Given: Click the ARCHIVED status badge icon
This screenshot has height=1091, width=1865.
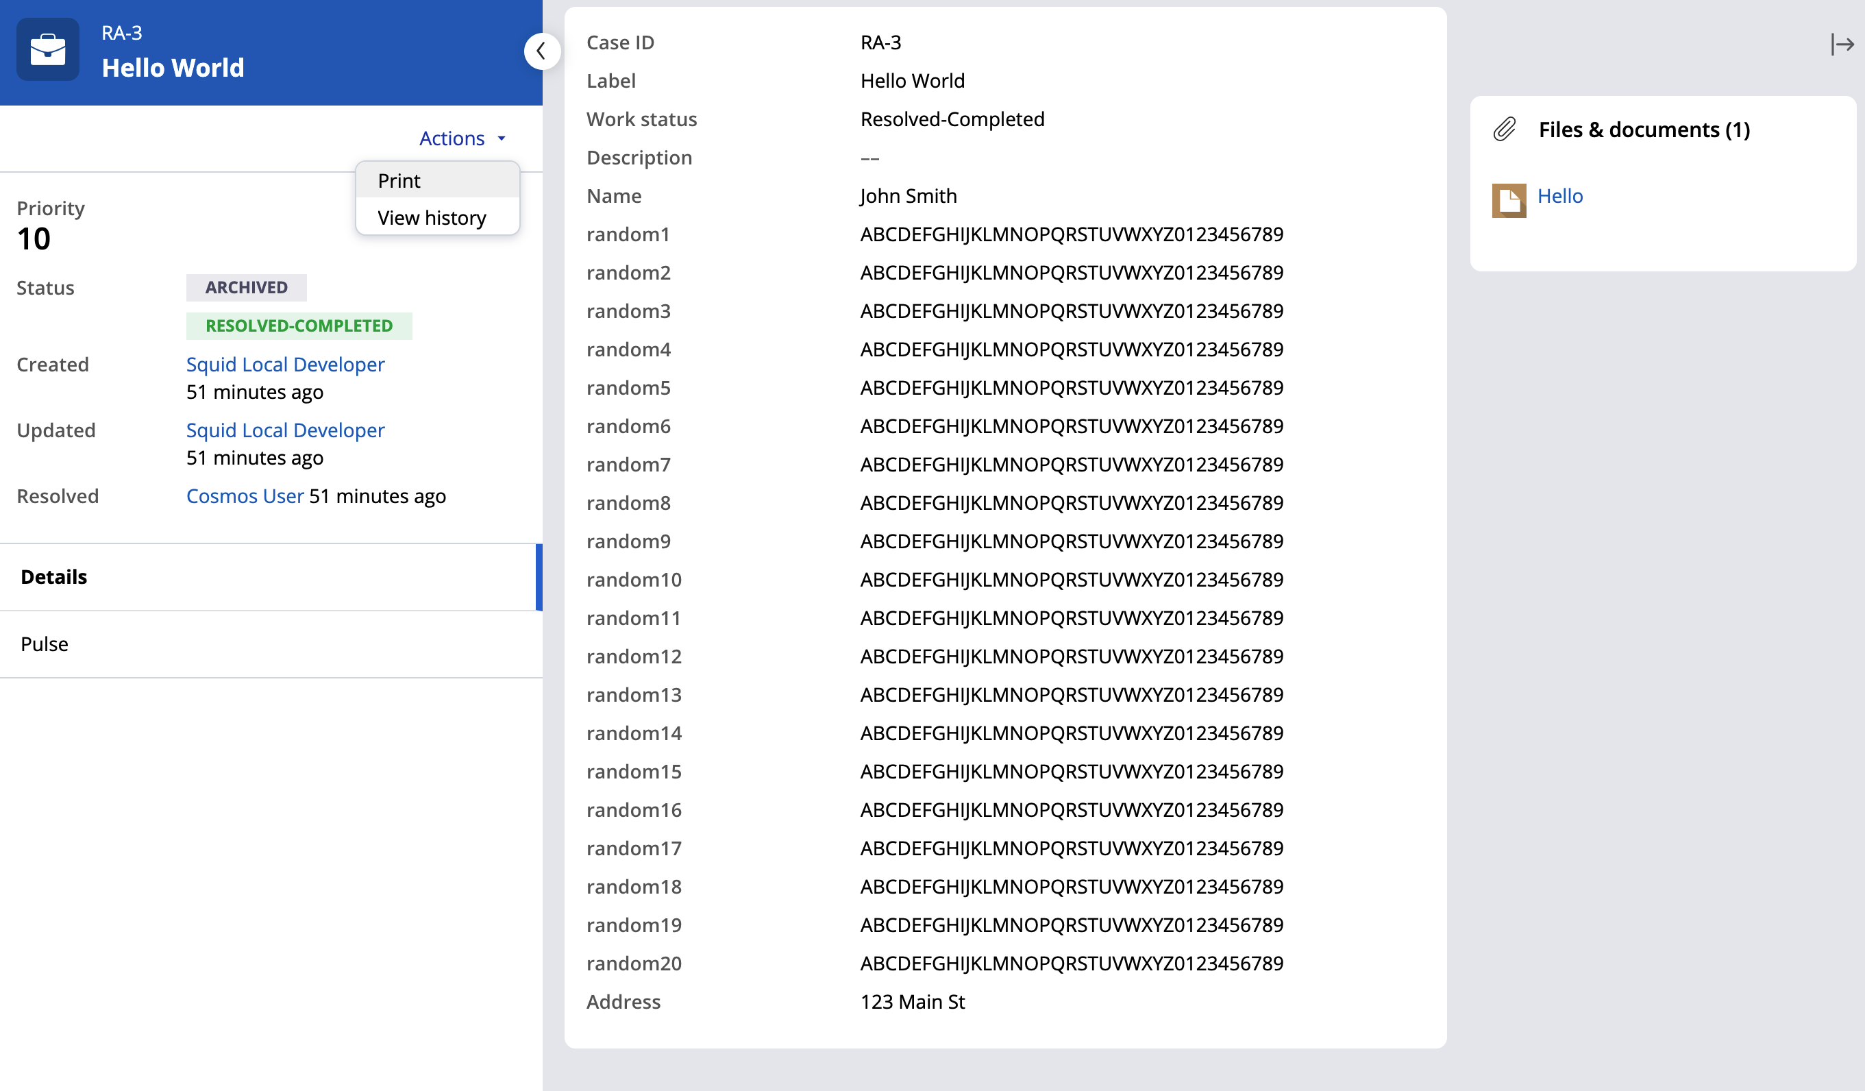Looking at the screenshot, I should click(x=245, y=287).
